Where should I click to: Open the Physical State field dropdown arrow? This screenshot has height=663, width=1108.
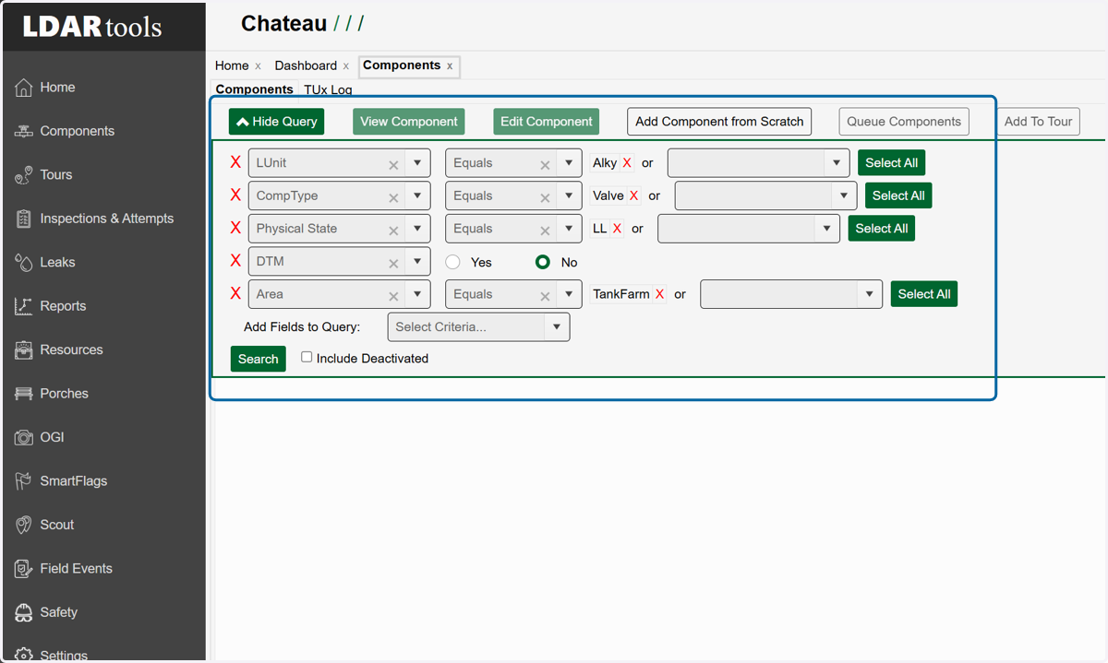point(417,229)
